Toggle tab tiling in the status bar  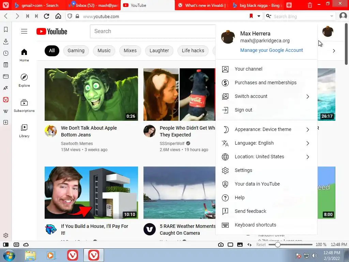click(230, 245)
